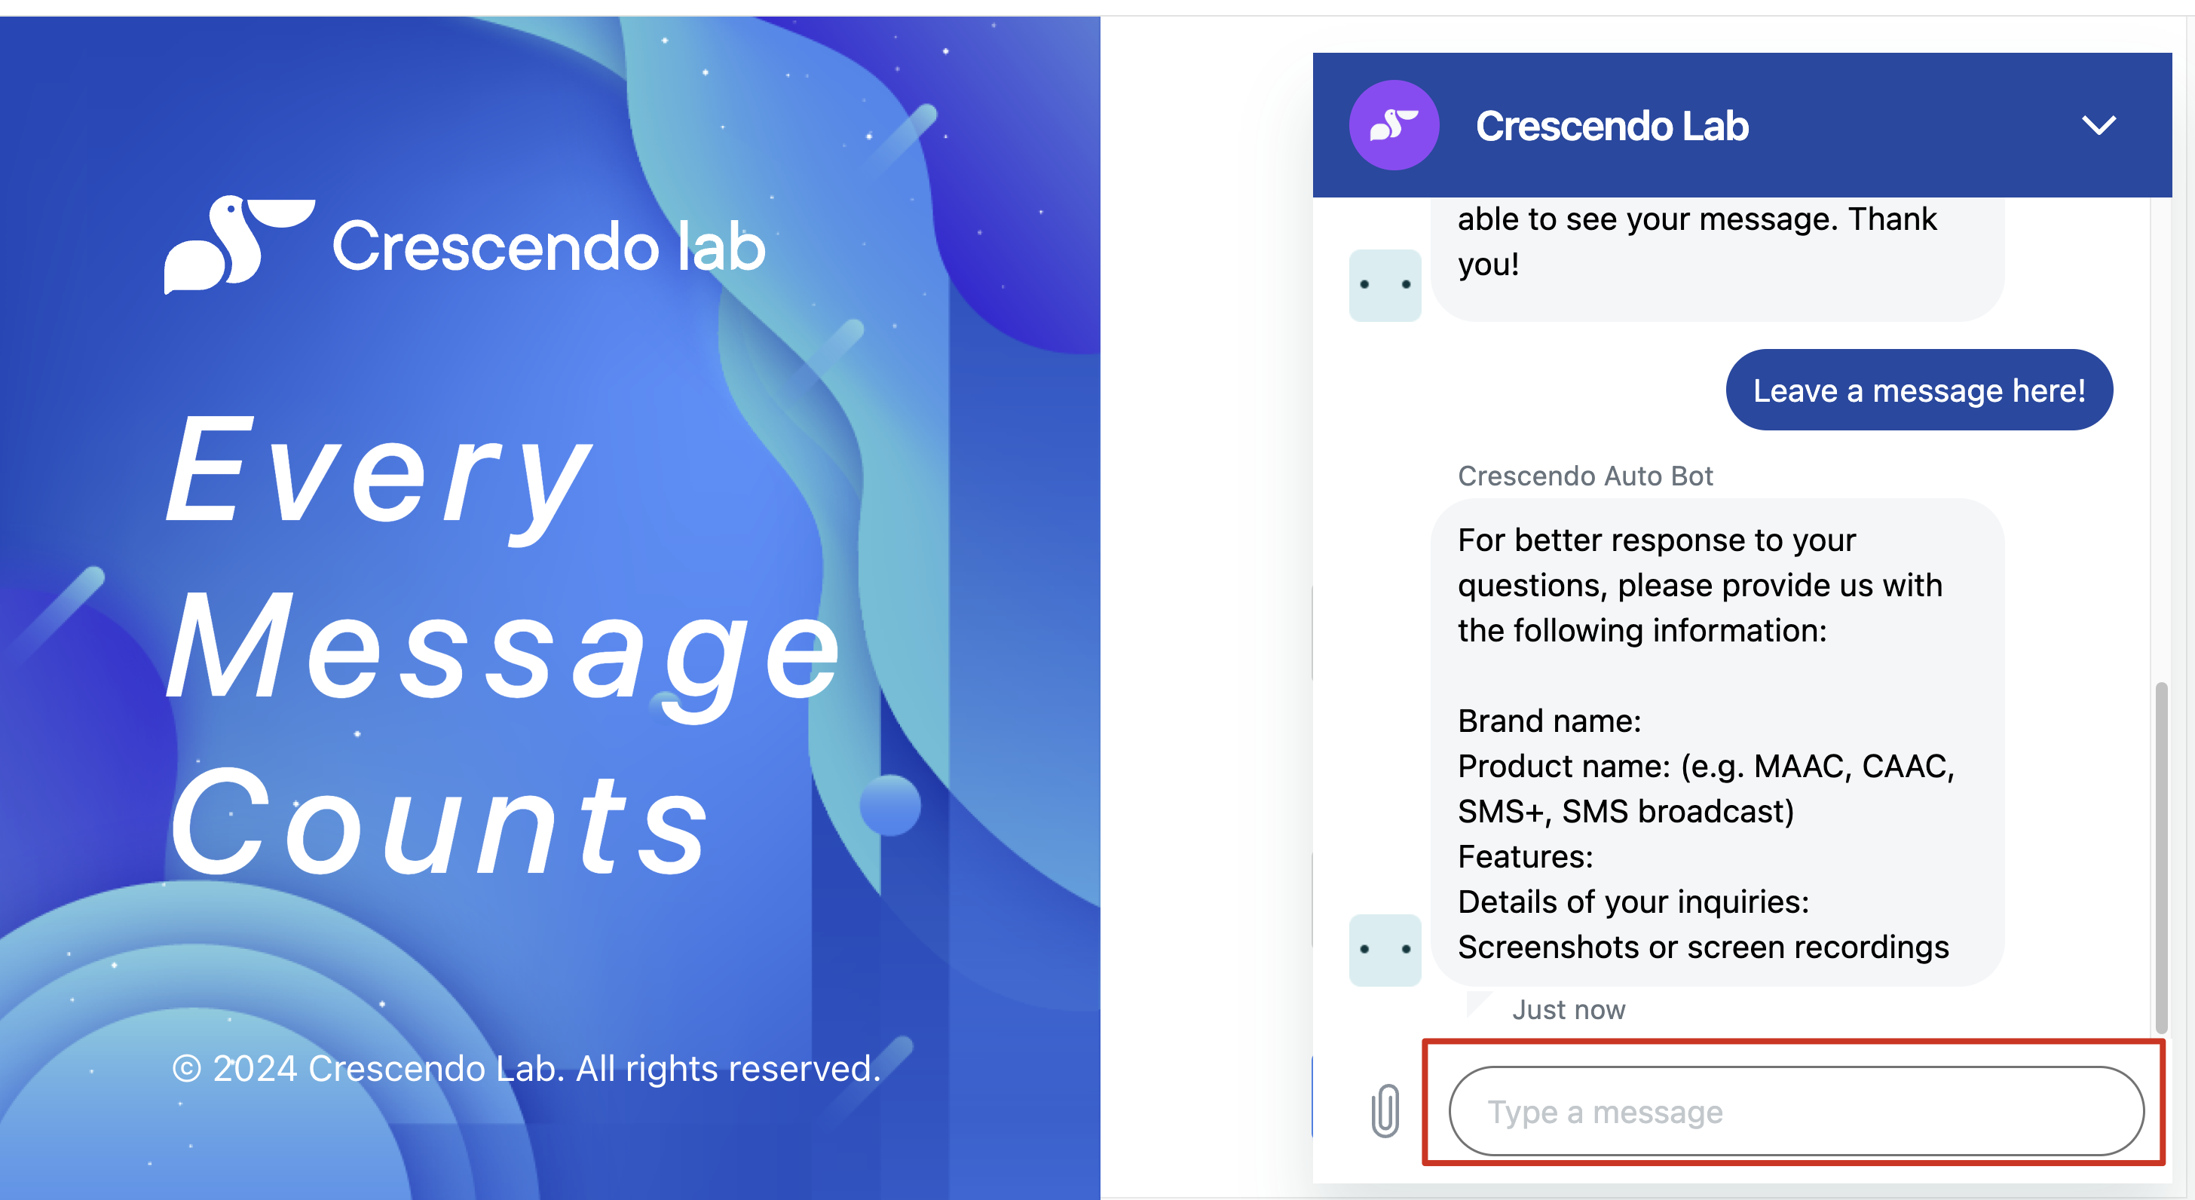
Task: Click the "Crescendo Auto Bot" sender name
Action: 1585,476
